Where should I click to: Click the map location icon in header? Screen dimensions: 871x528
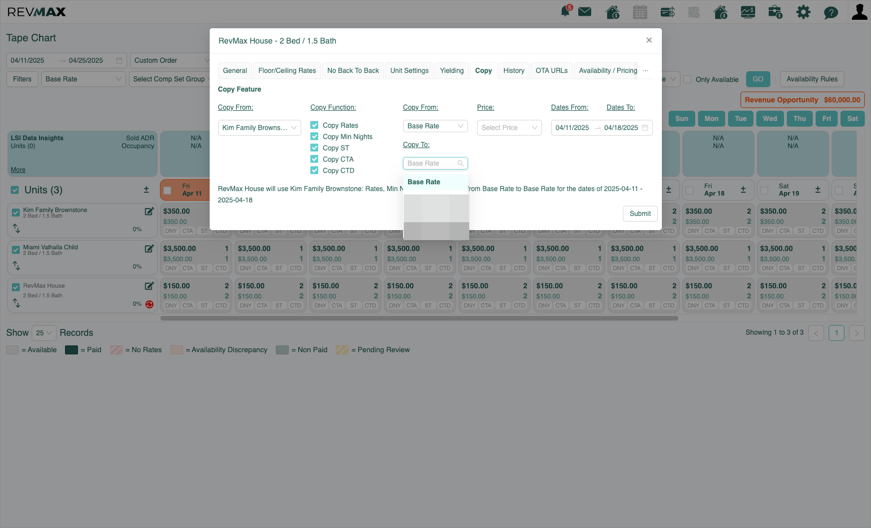[x=694, y=12]
